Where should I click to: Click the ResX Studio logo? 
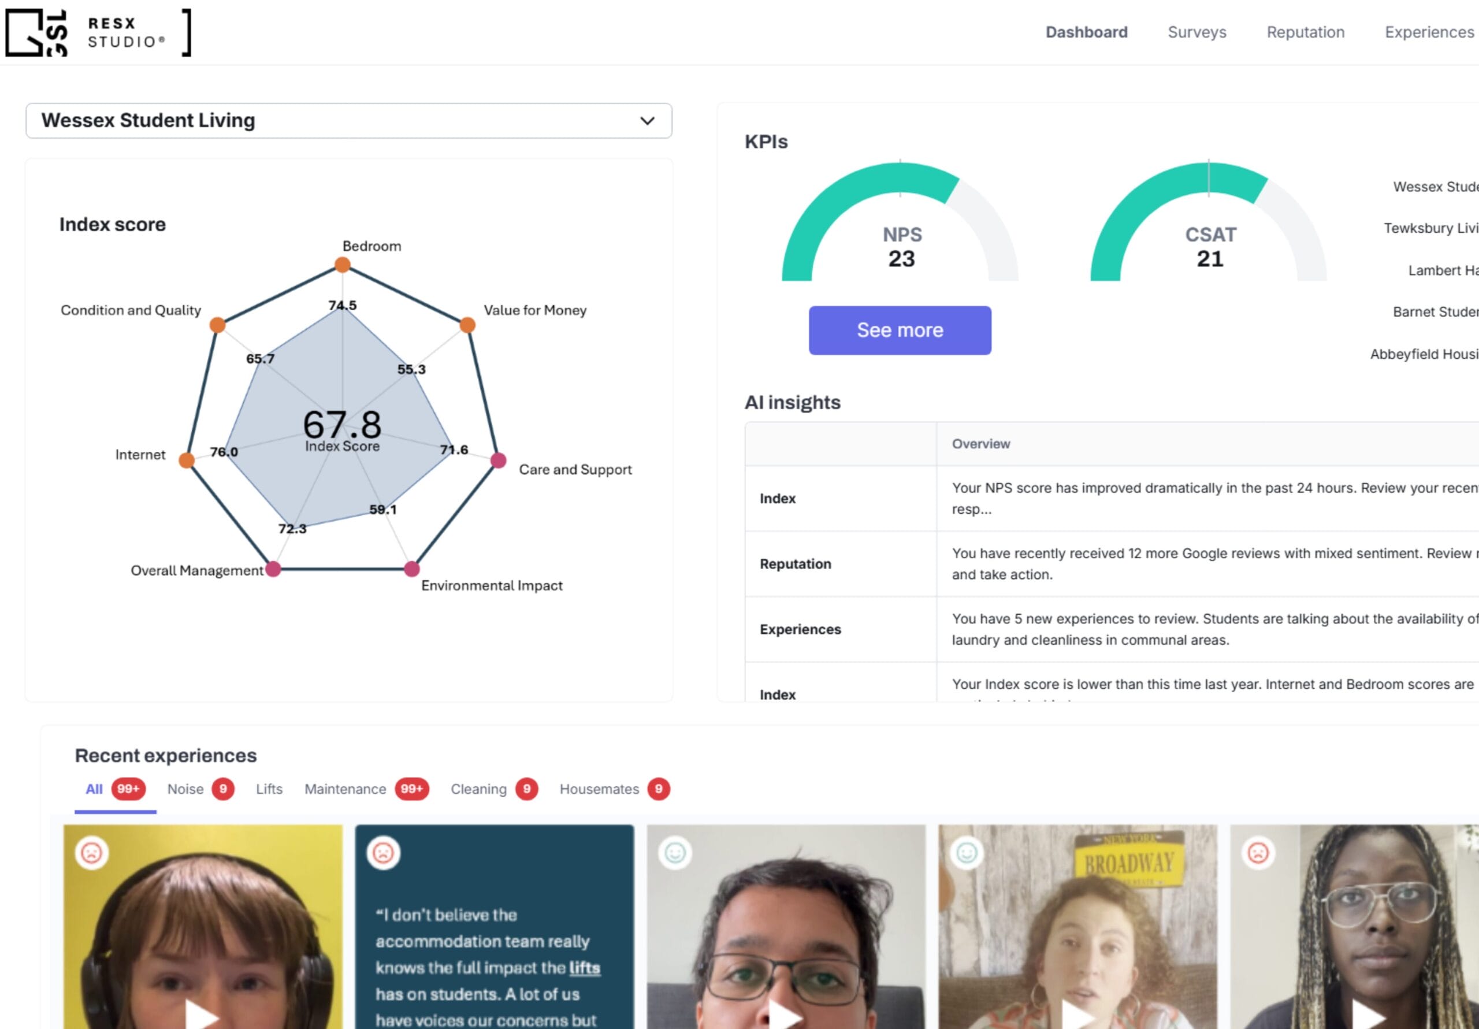click(98, 32)
